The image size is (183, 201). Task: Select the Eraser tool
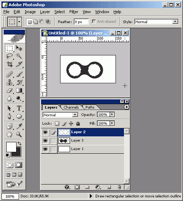(10, 90)
